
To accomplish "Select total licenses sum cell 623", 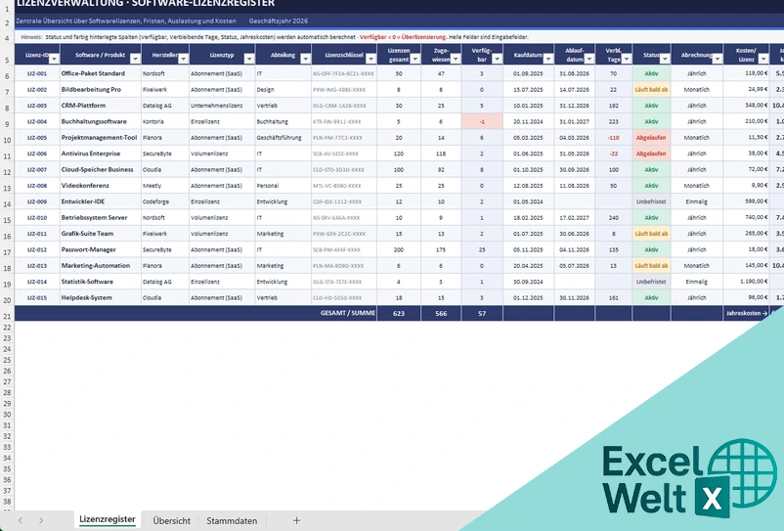I will (399, 314).
